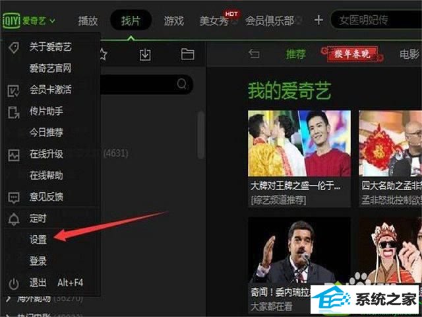Click the back arrow icon
Viewport: 422px width, 317px height.
pyautogui.click(x=254, y=54)
